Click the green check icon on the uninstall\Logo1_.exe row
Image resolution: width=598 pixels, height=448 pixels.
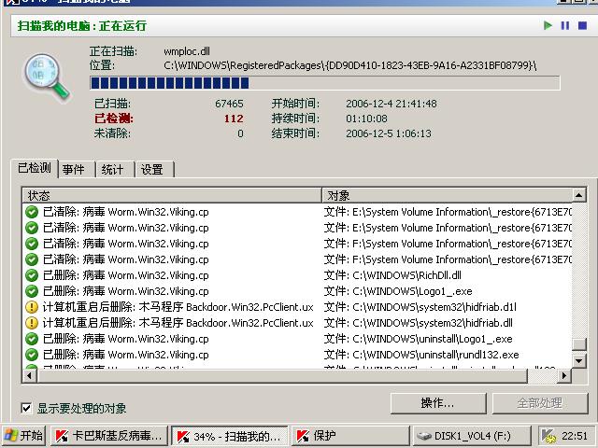[32, 339]
